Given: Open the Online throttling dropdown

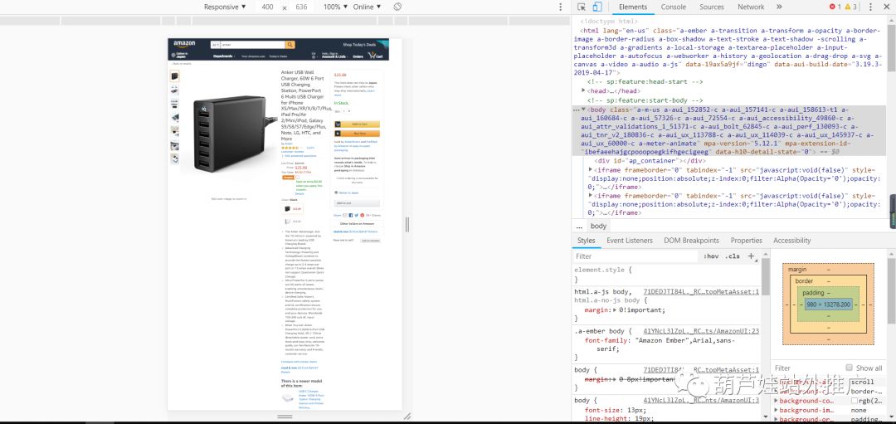Looking at the screenshot, I should tap(367, 7).
